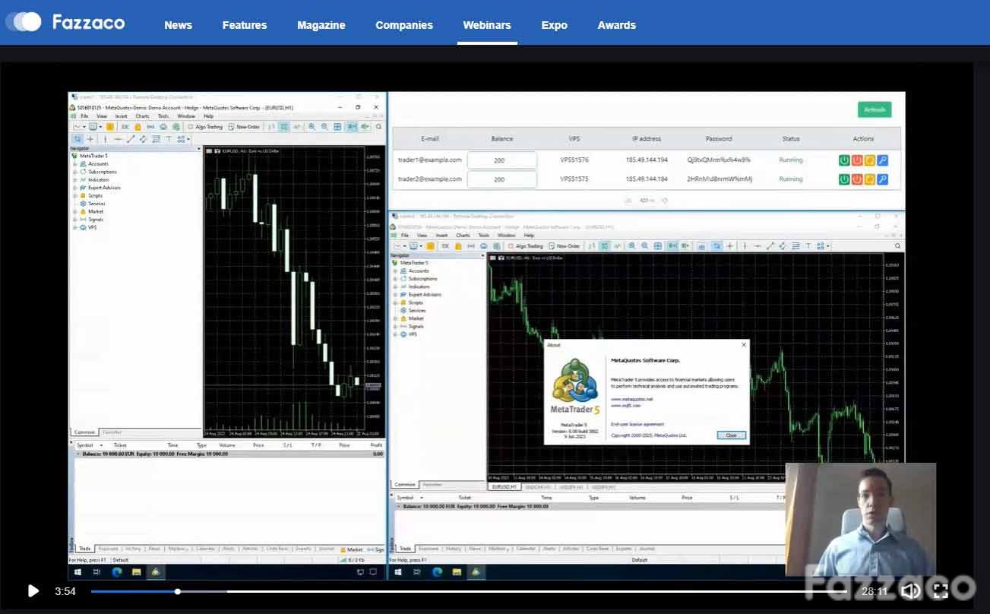
Task: Expand Expert Advisors in the left Navigator tree
Action: coord(74,188)
